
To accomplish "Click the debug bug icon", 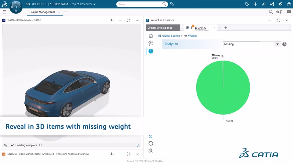I will point(150,150).
